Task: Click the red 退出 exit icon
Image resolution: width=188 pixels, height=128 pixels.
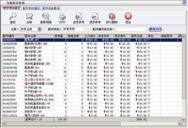Action: [128, 16]
